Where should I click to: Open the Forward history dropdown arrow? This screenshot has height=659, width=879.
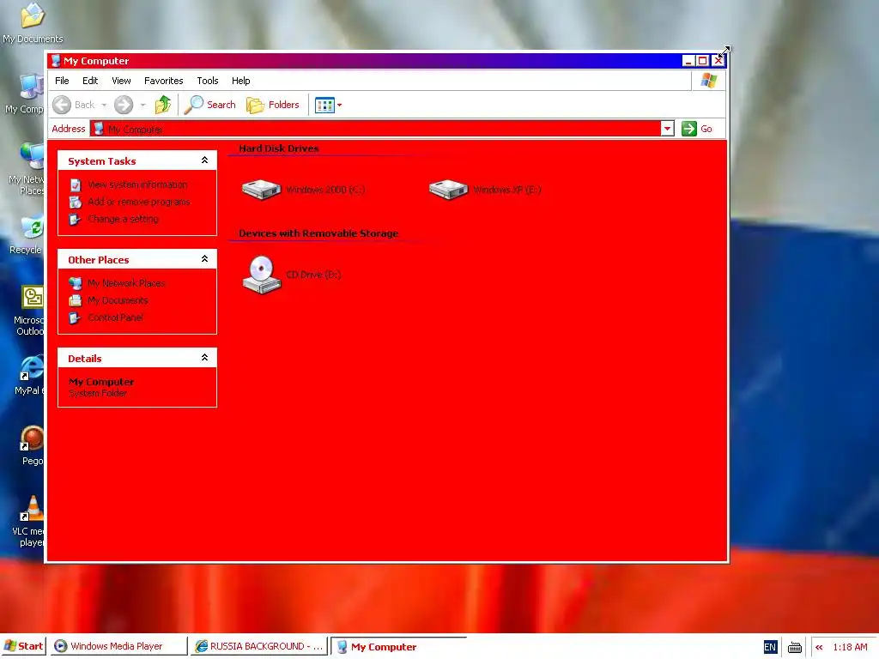click(x=143, y=106)
